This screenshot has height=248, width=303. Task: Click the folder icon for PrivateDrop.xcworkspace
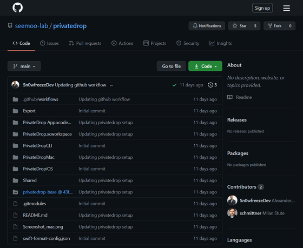pyautogui.click(x=15, y=134)
